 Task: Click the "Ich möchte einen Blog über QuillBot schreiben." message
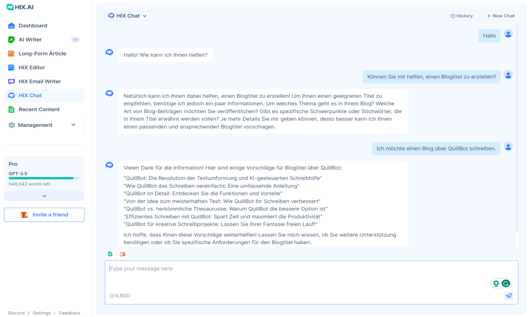pyautogui.click(x=436, y=148)
